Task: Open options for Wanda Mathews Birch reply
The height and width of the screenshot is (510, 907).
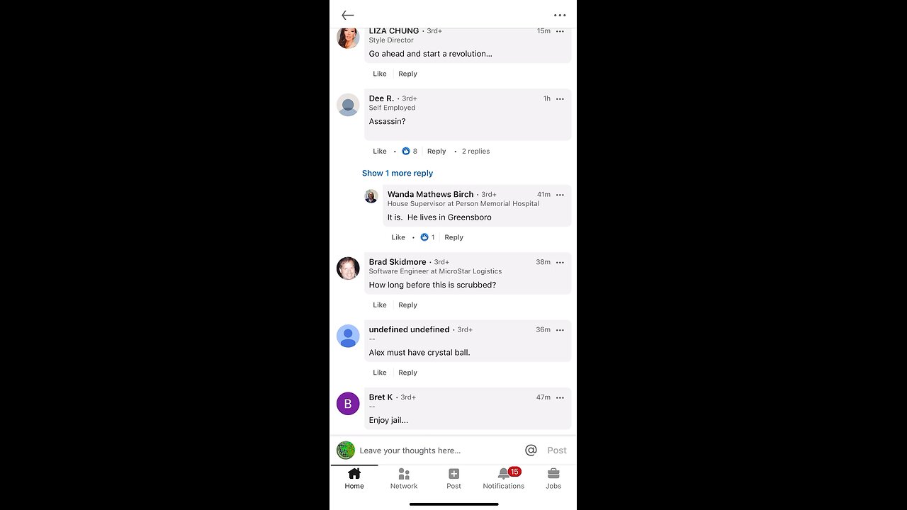Action: (560, 194)
